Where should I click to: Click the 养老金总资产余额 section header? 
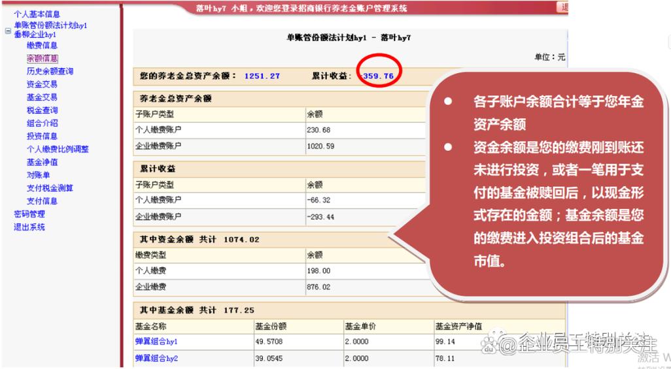(x=176, y=99)
